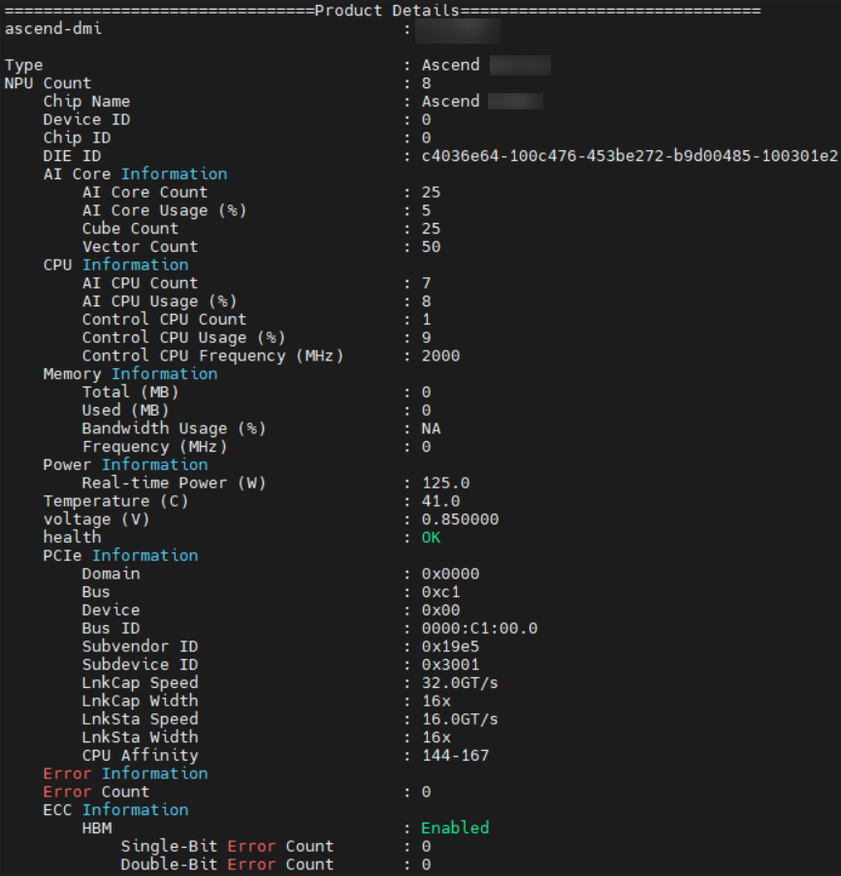The height and width of the screenshot is (876, 841).
Task: Click the power value "125.0"
Action: tap(445, 483)
